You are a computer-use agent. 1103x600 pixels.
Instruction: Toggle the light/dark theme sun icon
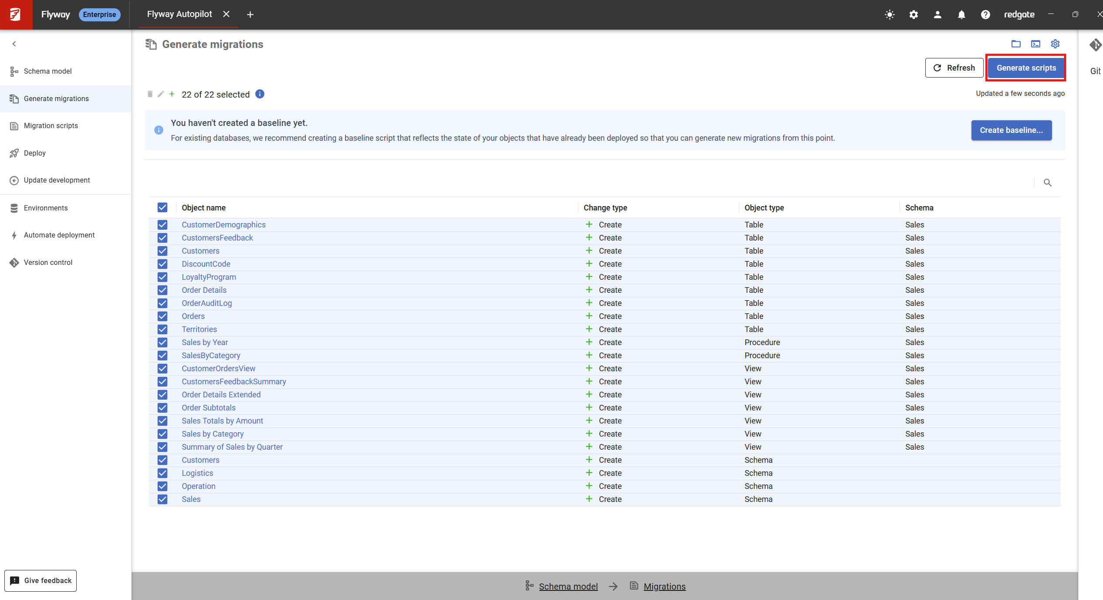tap(890, 14)
